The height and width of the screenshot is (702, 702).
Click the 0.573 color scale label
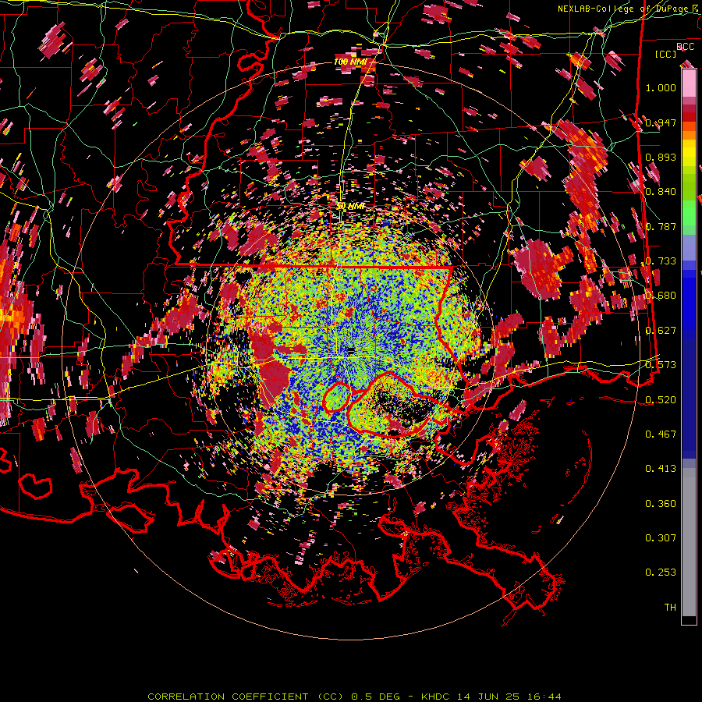pyautogui.click(x=661, y=365)
